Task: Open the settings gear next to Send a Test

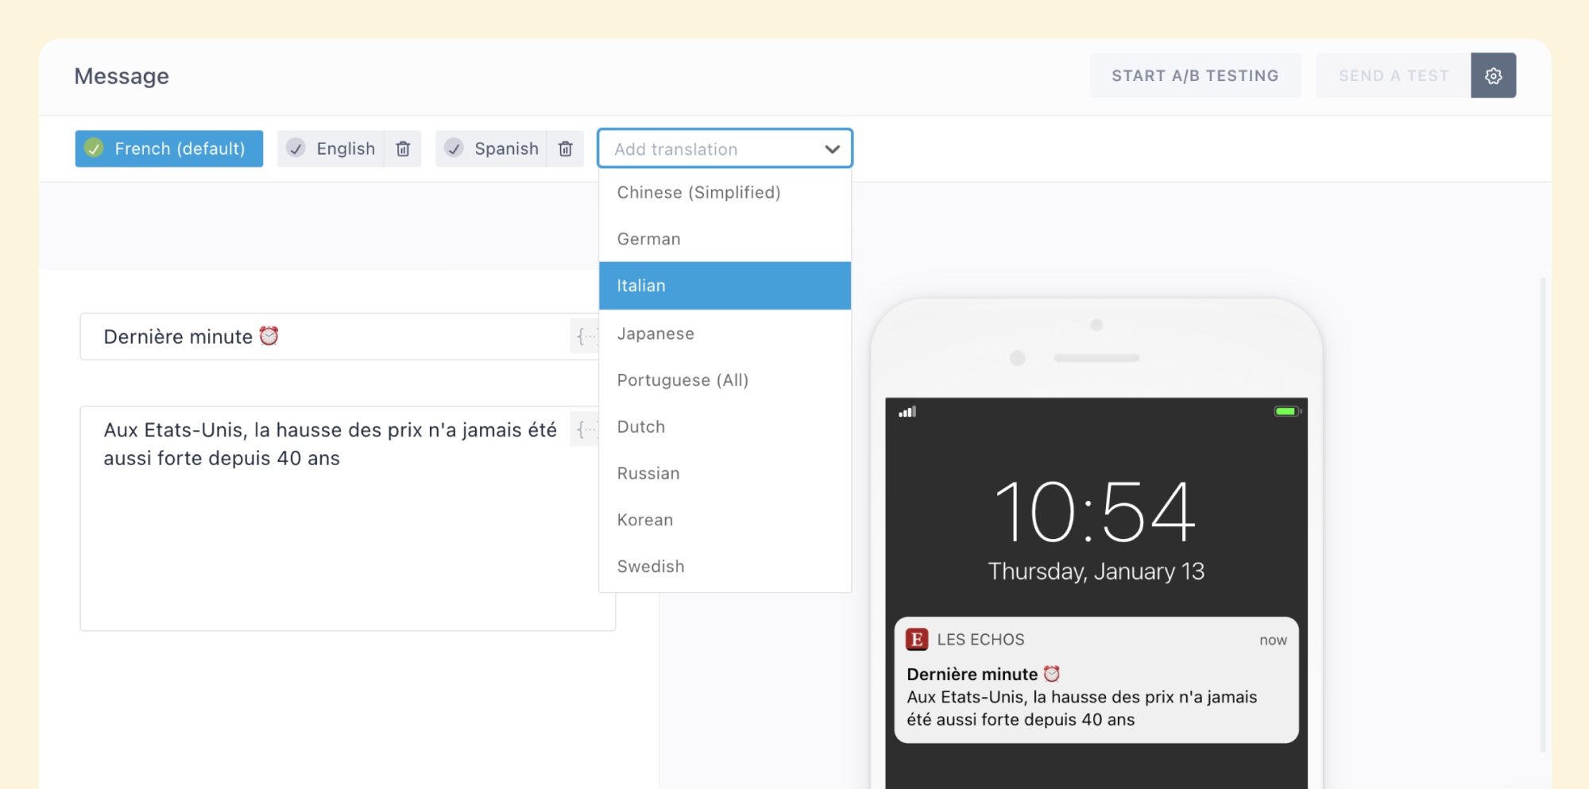Action: (1493, 75)
